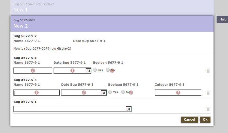
Task: Select No for Boolean in Bug 5677-9 4
Action: click(123, 92)
